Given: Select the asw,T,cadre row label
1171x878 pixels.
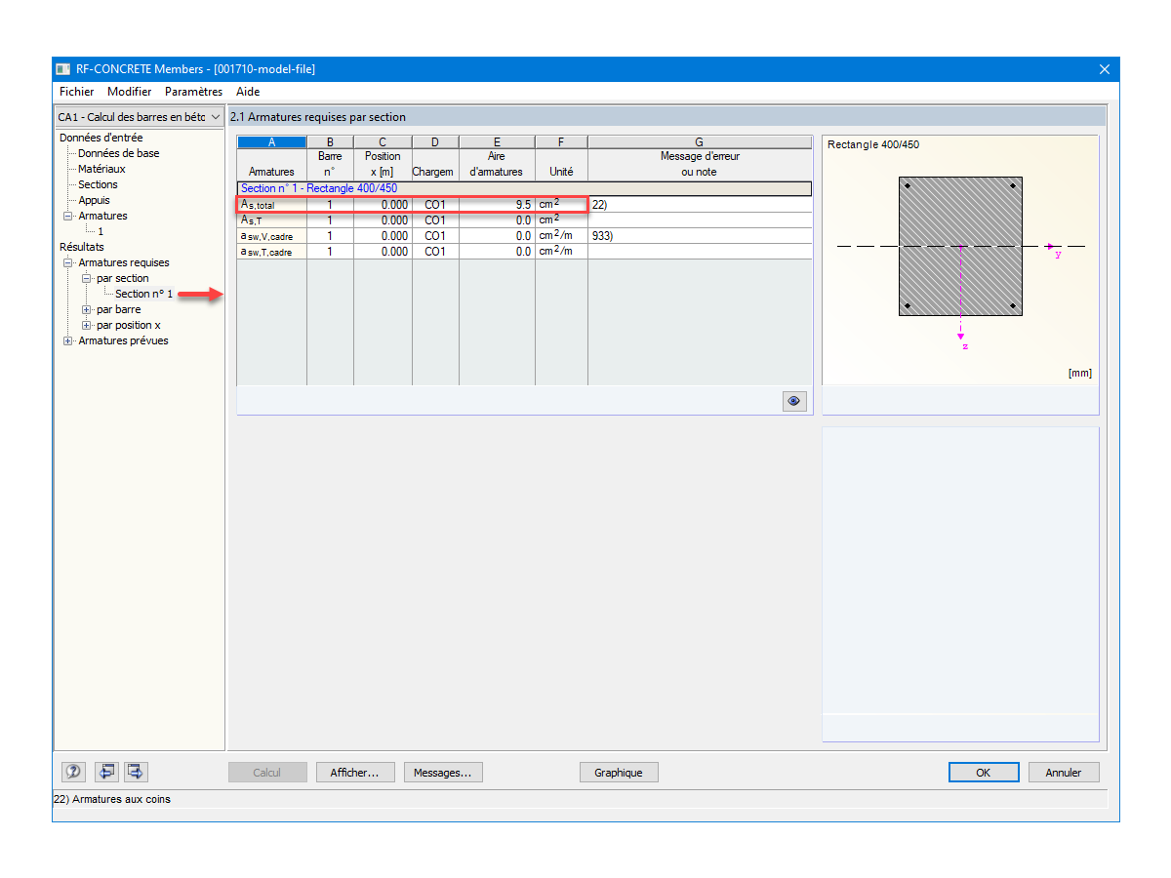Looking at the screenshot, I should 271,252.
